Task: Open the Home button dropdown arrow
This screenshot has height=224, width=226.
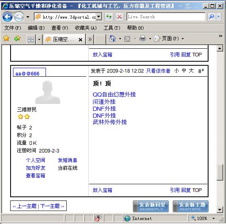Action: [120, 39]
